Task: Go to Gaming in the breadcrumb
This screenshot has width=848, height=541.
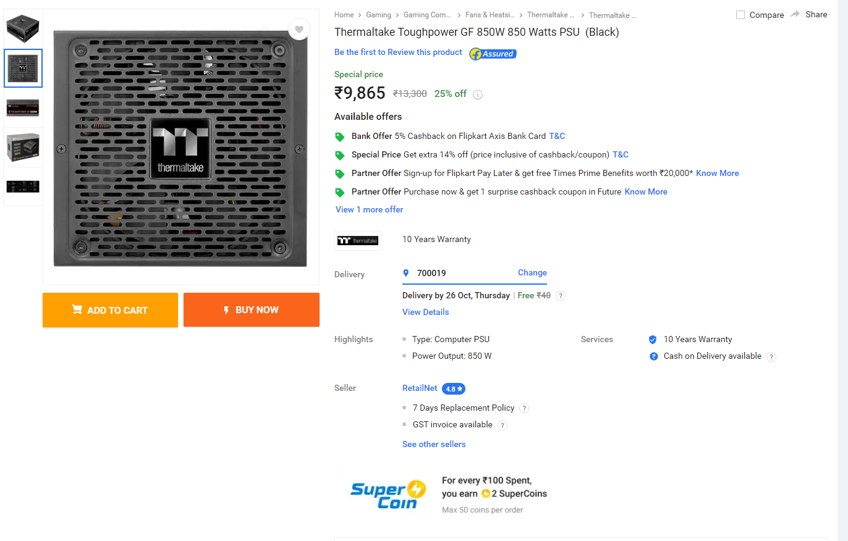Action: (x=378, y=15)
